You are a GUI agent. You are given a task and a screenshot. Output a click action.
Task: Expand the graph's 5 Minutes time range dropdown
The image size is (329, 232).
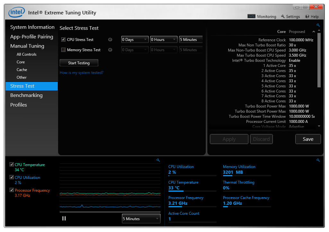pyautogui.click(x=141, y=219)
